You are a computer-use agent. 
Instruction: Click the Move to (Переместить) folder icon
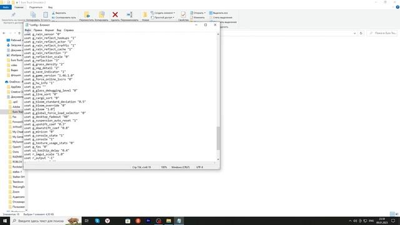[87, 15]
